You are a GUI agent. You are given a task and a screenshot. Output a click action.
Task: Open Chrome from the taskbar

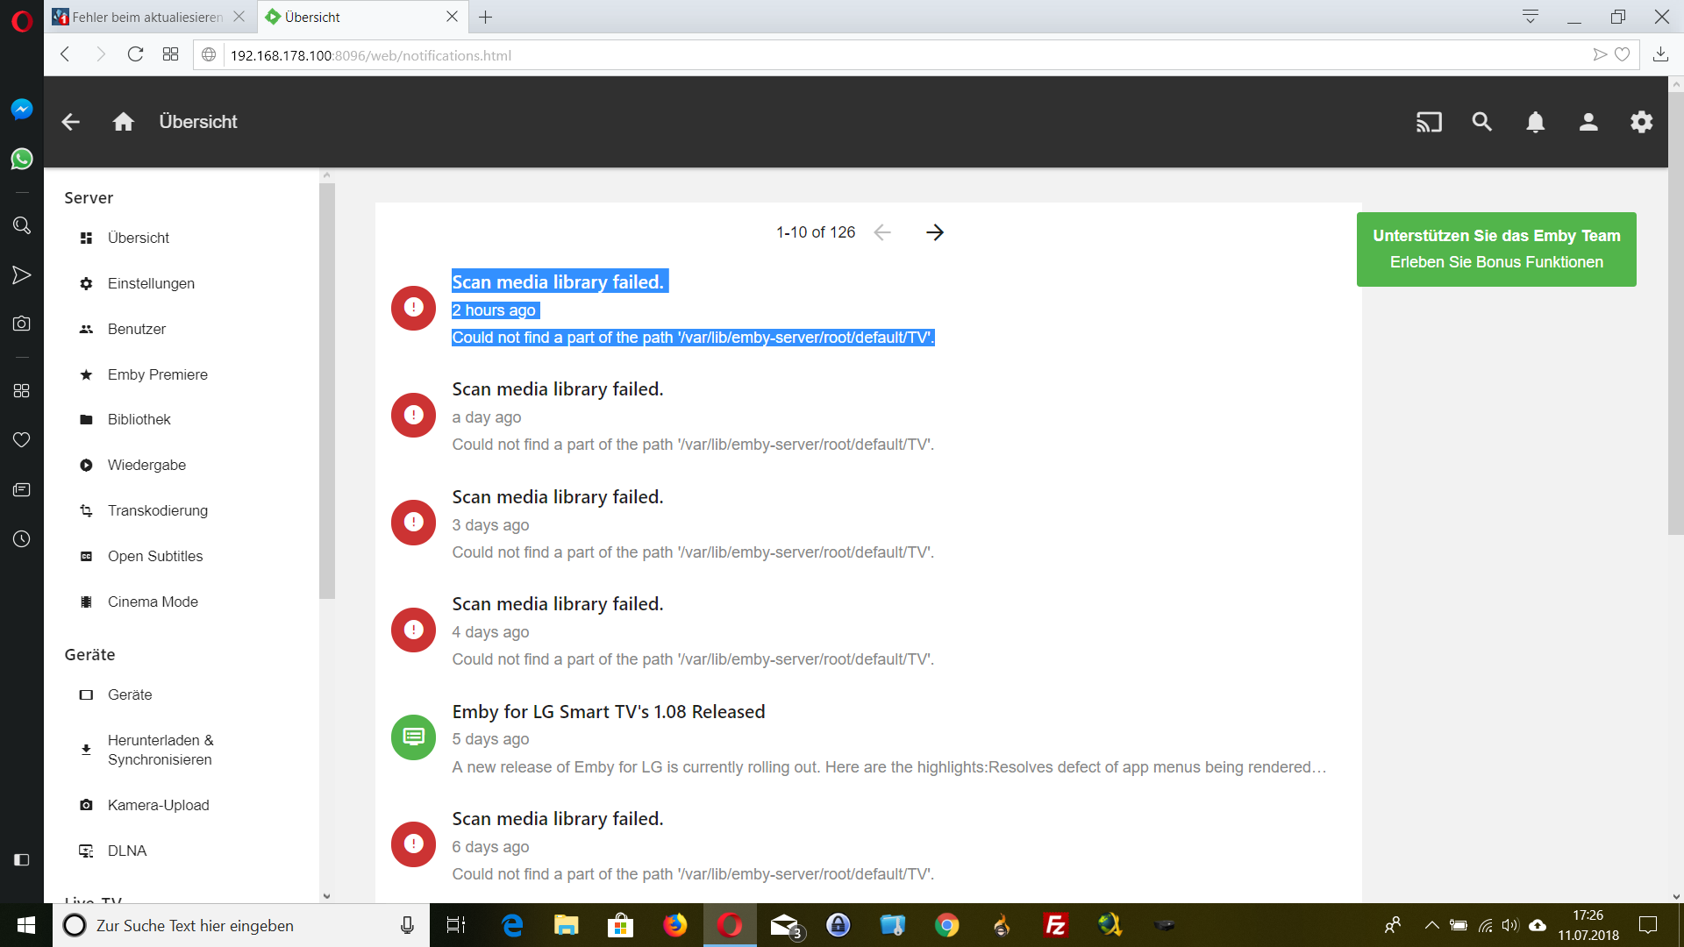(946, 925)
